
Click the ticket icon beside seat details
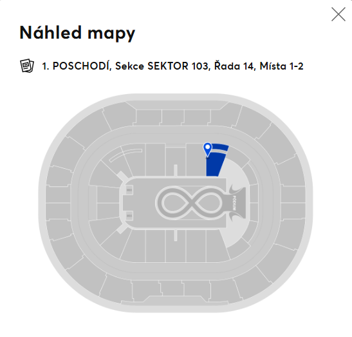click(x=27, y=66)
